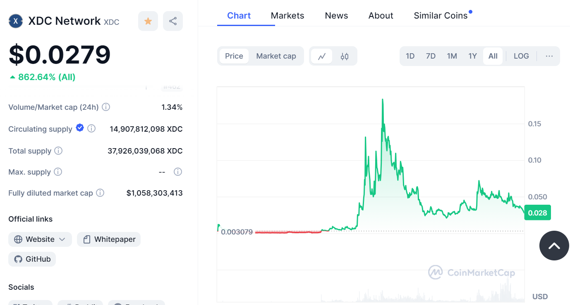Show info for Volume/Market cap (24h)
The height and width of the screenshot is (305, 570).
pos(106,107)
